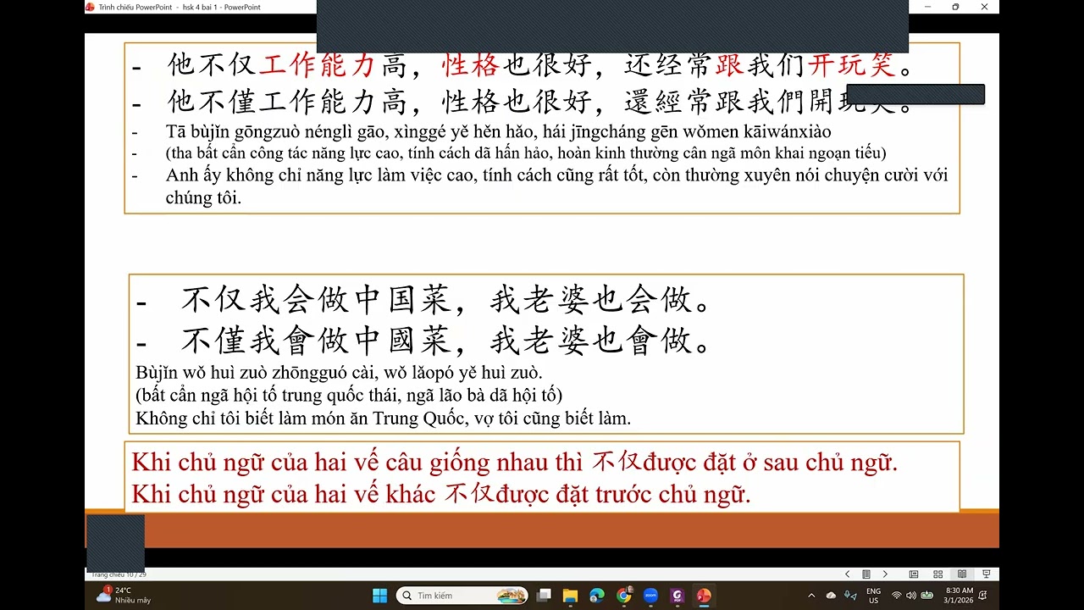The image size is (1084, 610).
Task: Show hidden system tray icons chevron
Action: tap(811, 596)
